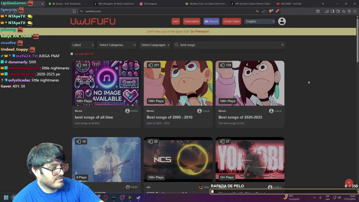The image size is (359, 202).
Task: Click the translate page icon
Action: pyautogui.click(x=257, y=11)
